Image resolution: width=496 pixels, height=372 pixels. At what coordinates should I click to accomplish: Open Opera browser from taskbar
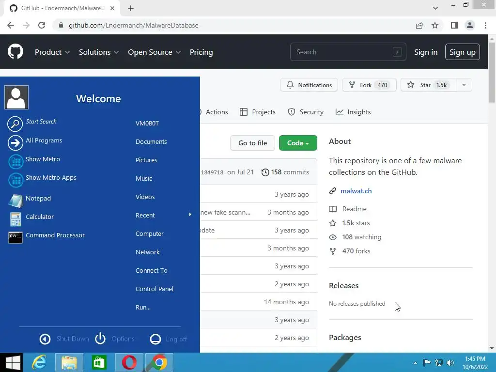pos(129,362)
